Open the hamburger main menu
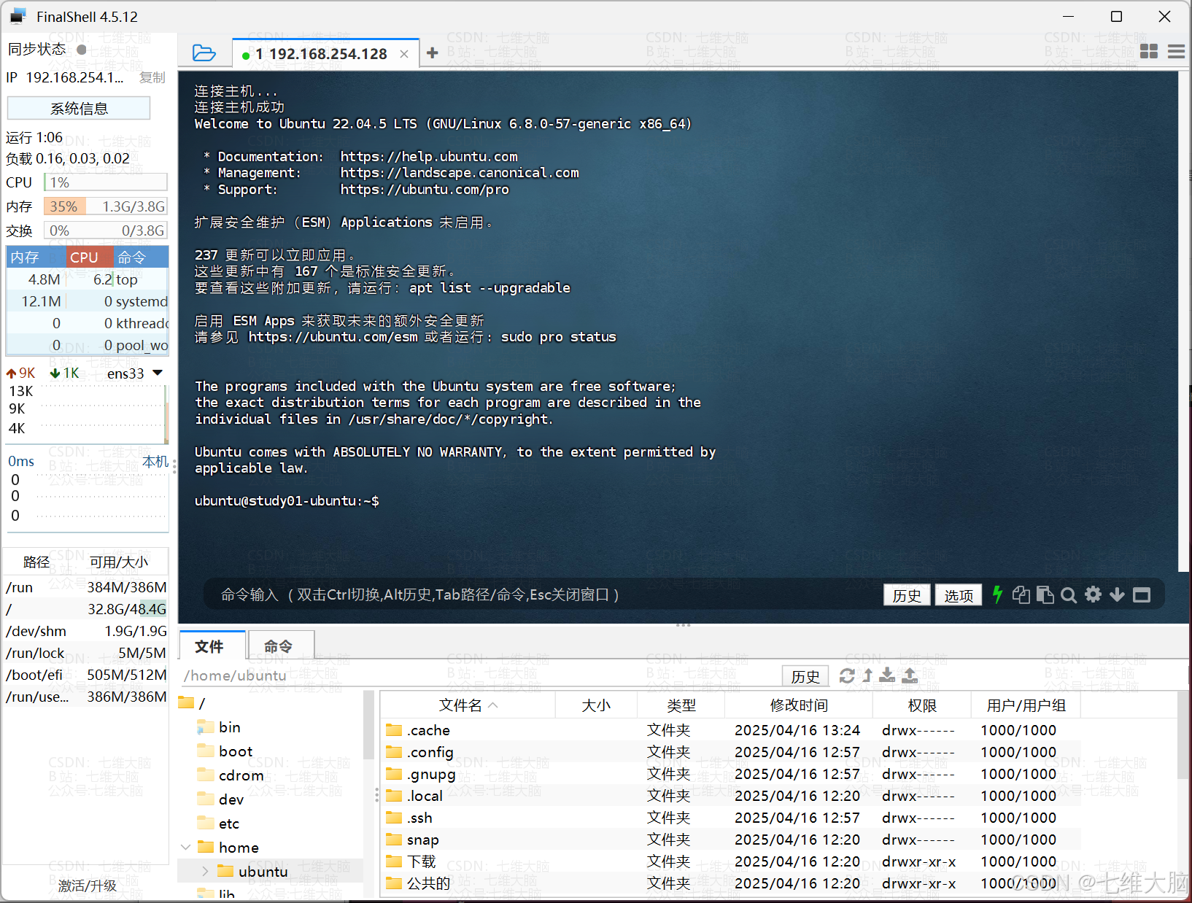This screenshot has width=1192, height=903. click(1176, 51)
